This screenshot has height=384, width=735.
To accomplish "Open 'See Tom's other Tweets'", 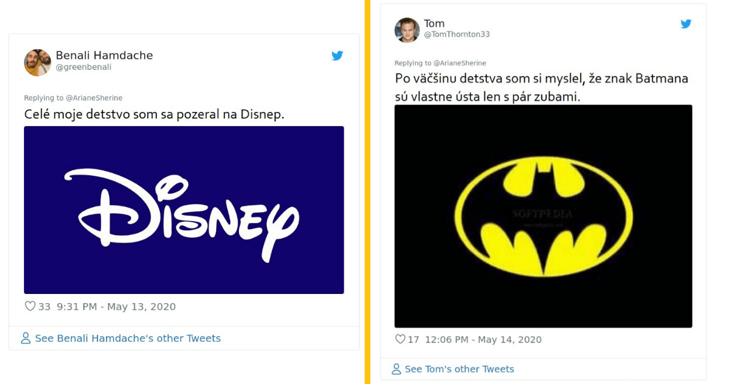I will 459,369.
